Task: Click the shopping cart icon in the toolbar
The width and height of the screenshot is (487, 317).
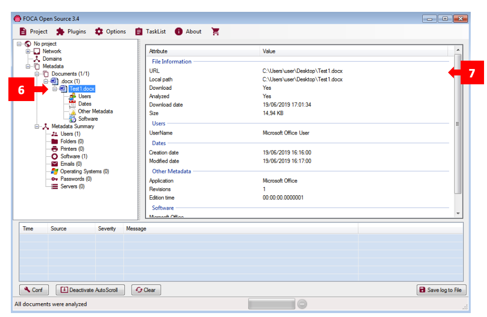Action: coord(215,32)
